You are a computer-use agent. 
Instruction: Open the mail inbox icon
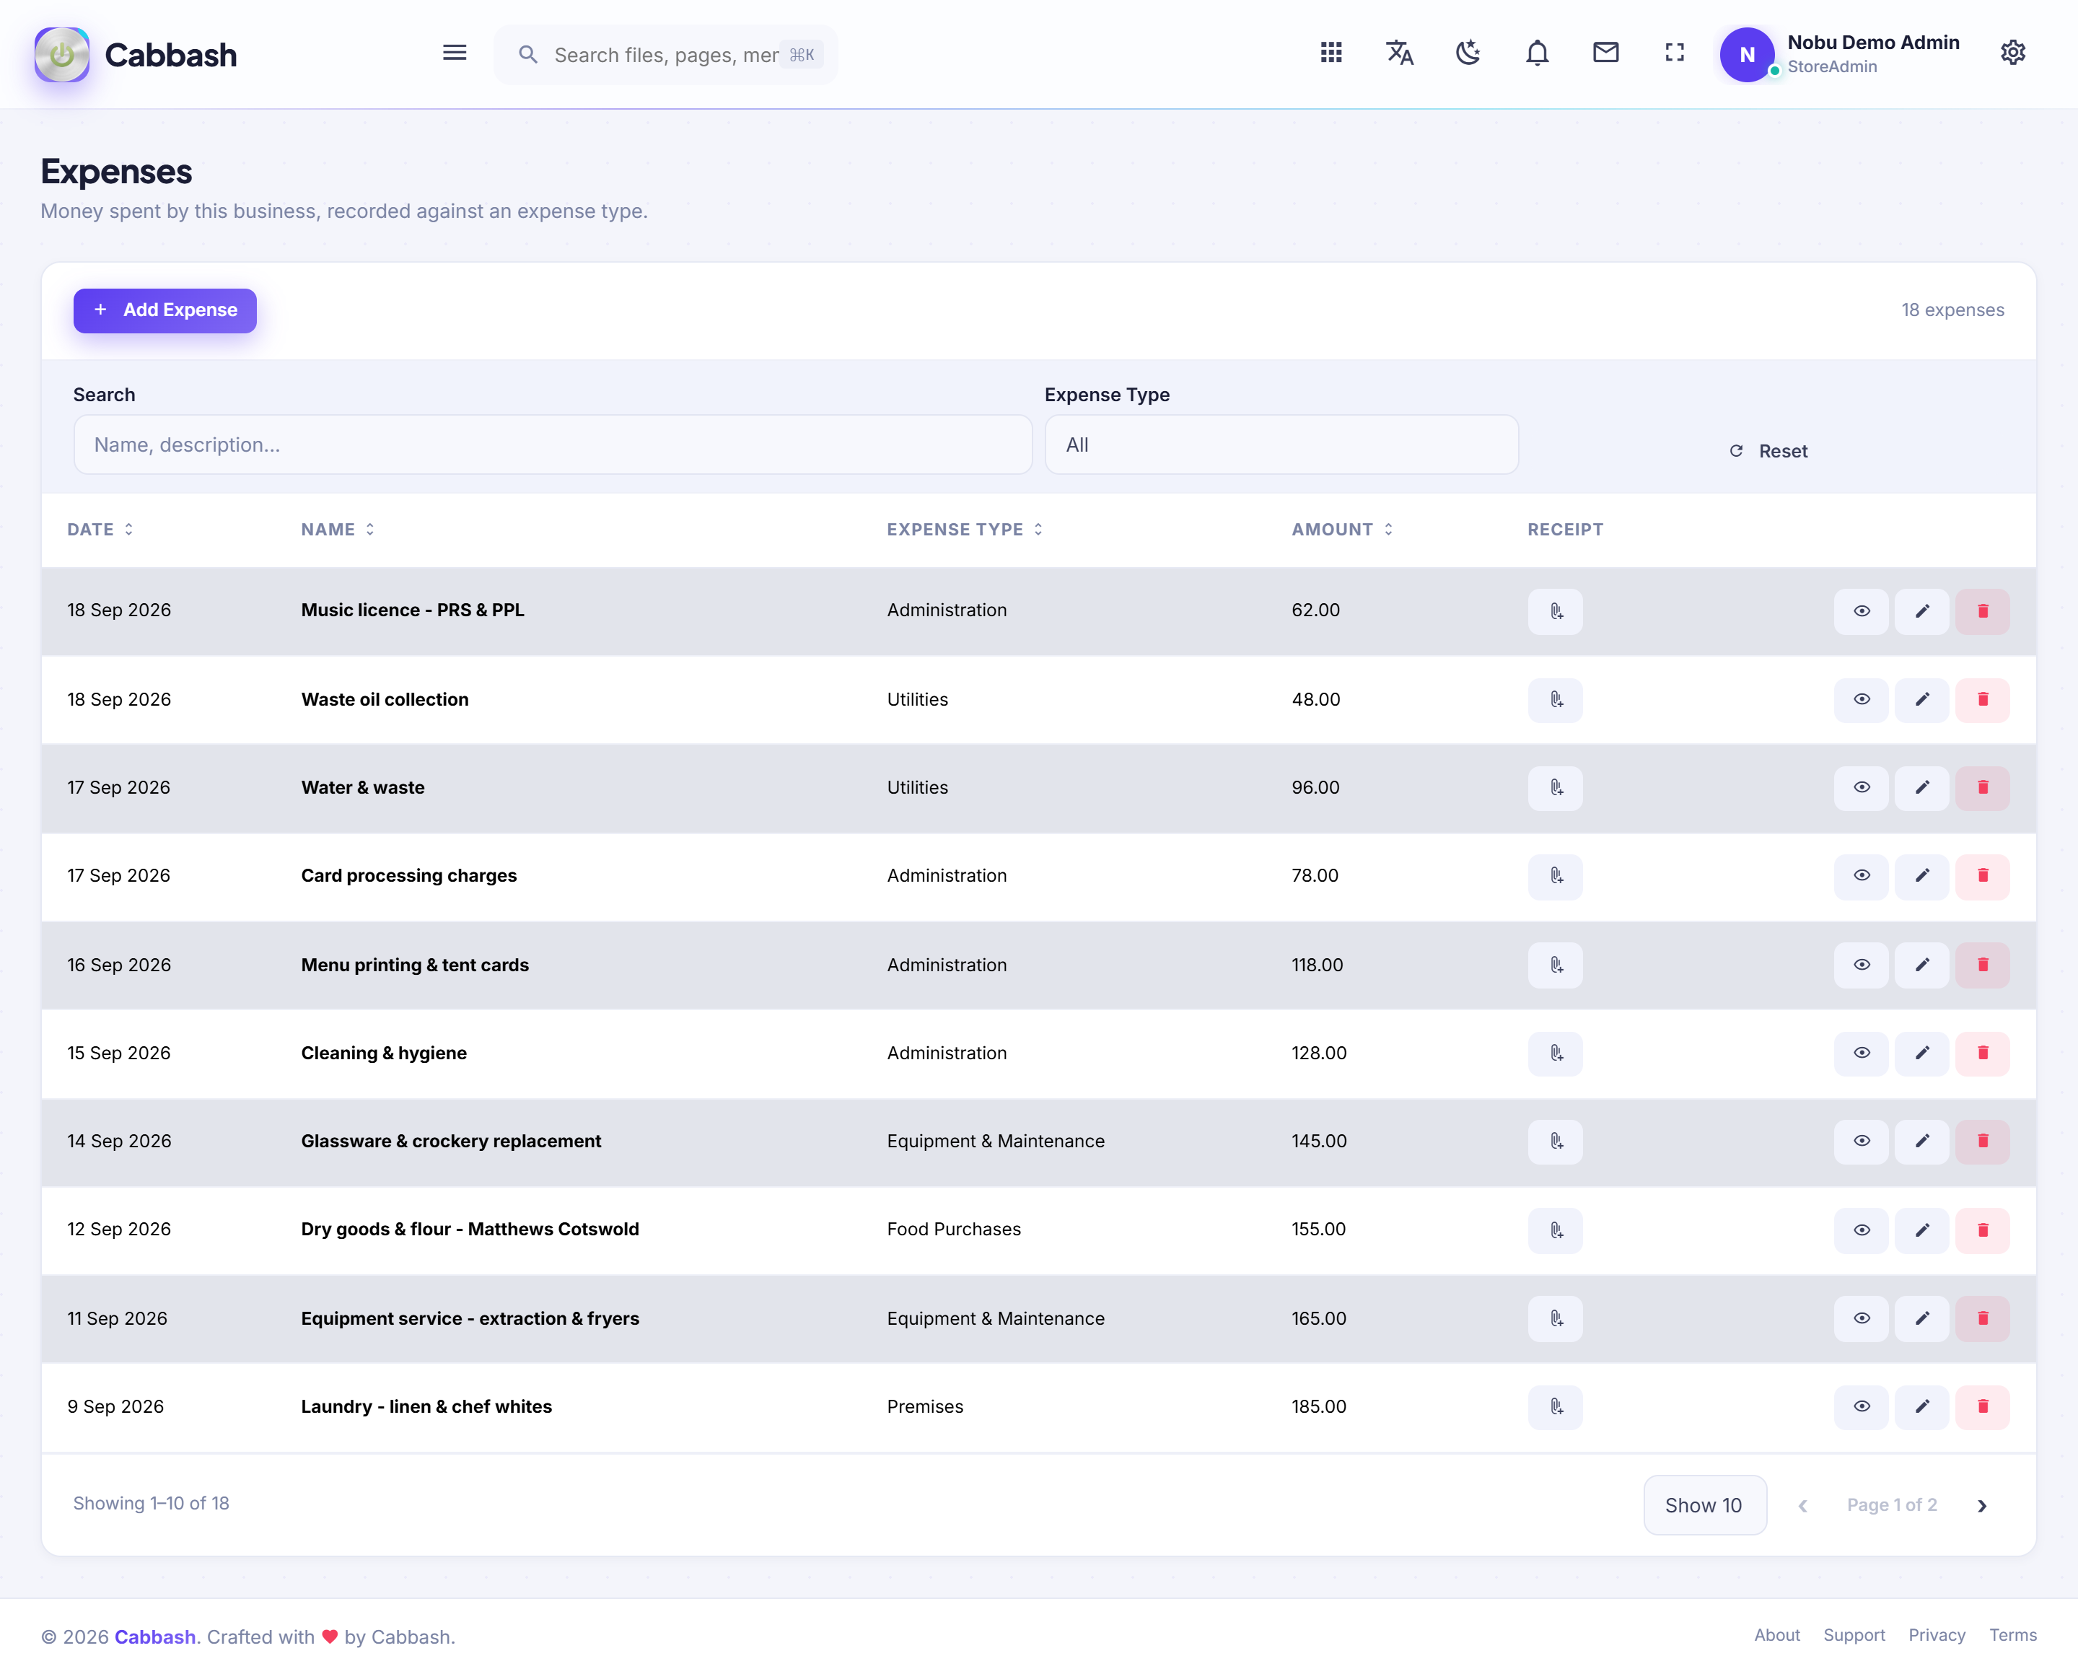tap(1605, 53)
